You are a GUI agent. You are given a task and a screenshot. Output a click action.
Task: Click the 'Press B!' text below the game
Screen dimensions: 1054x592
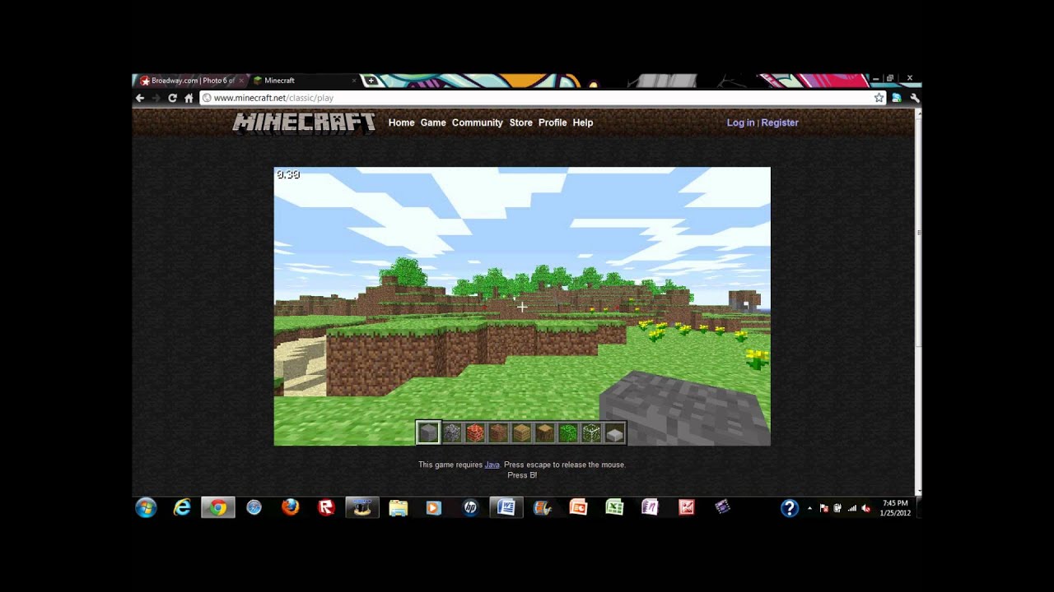coord(522,475)
